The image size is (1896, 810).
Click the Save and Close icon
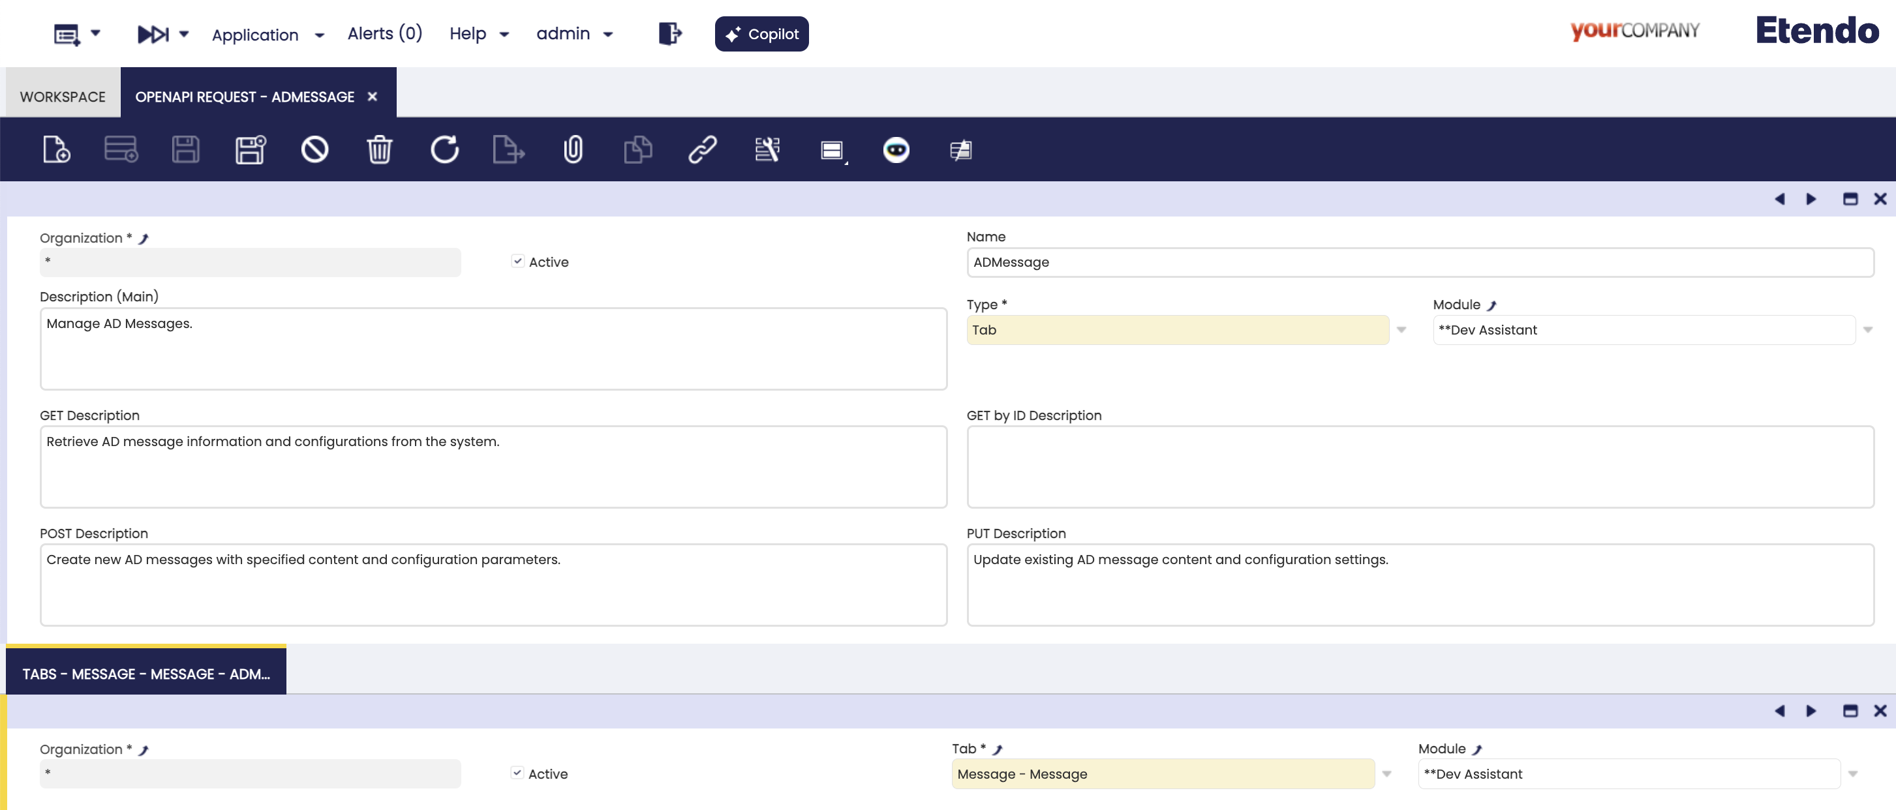pos(251,150)
